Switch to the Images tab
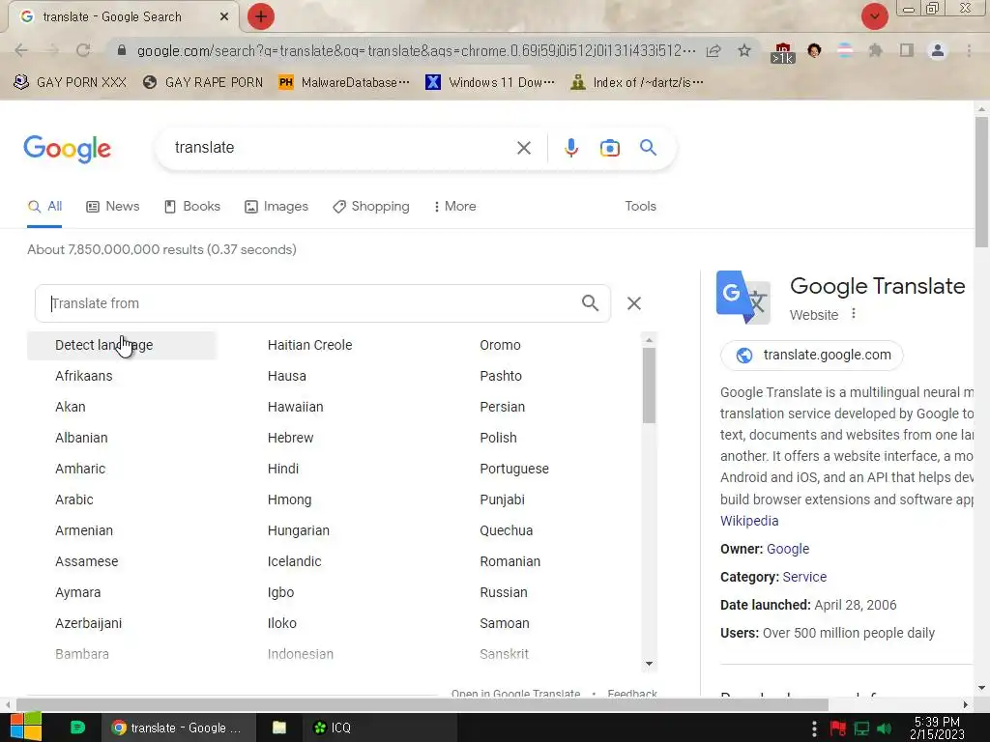Screen dimensions: 990x742 tap(277, 207)
